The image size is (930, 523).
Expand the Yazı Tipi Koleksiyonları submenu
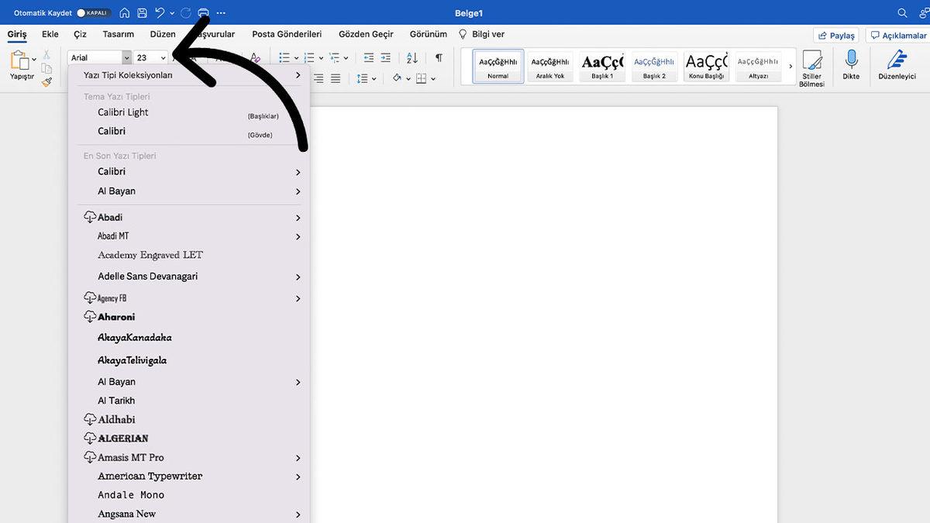pos(298,75)
